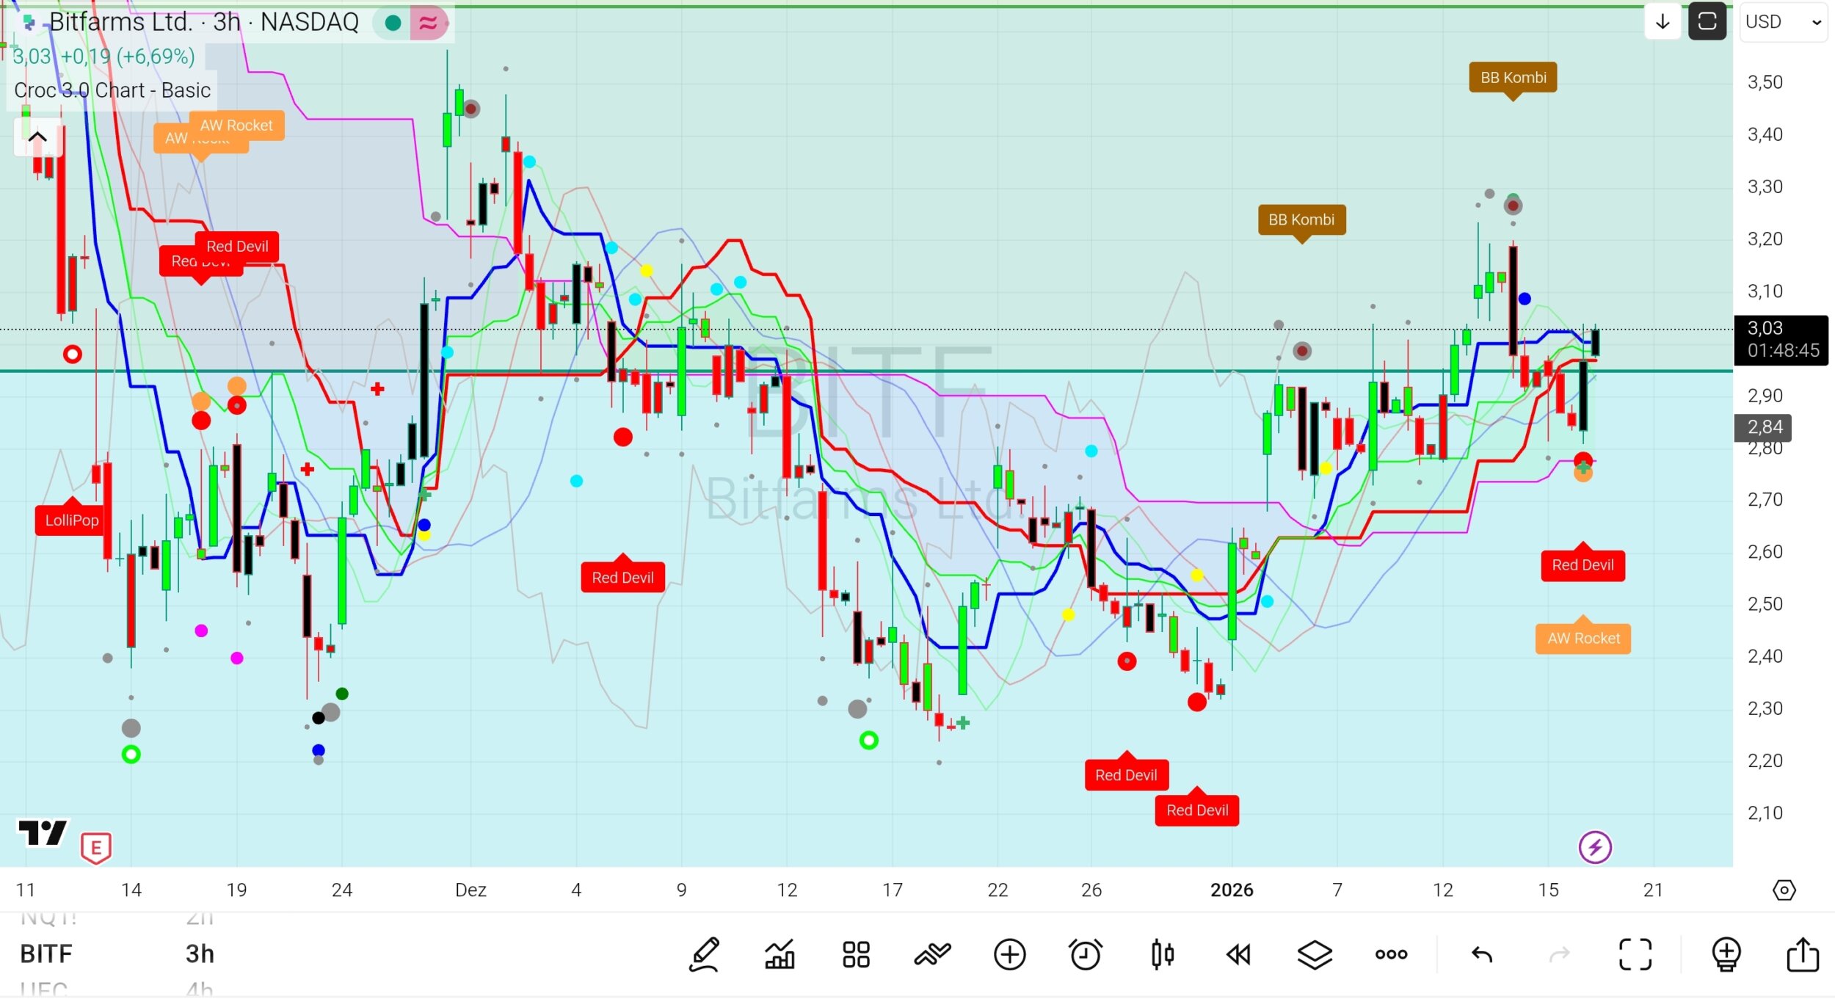Click the bar replay rewind icon
This screenshot has height=999, width=1835.
1238,954
